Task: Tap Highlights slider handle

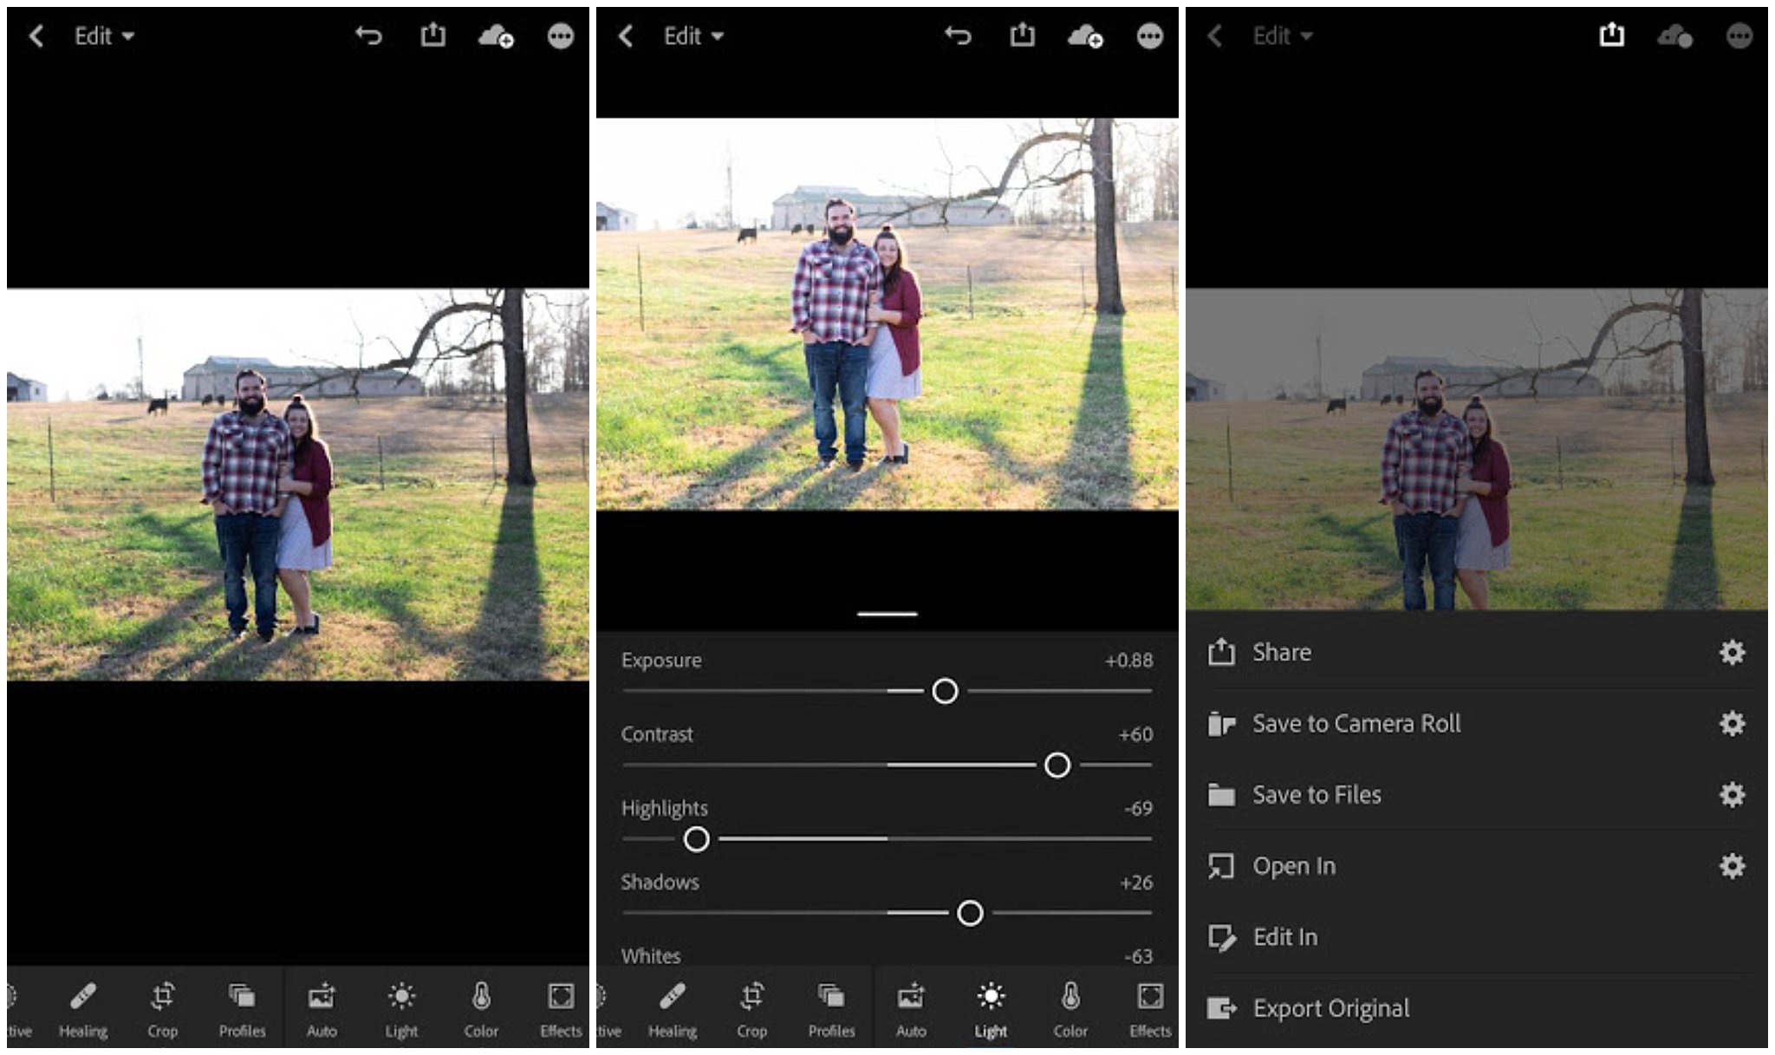Action: 696,839
